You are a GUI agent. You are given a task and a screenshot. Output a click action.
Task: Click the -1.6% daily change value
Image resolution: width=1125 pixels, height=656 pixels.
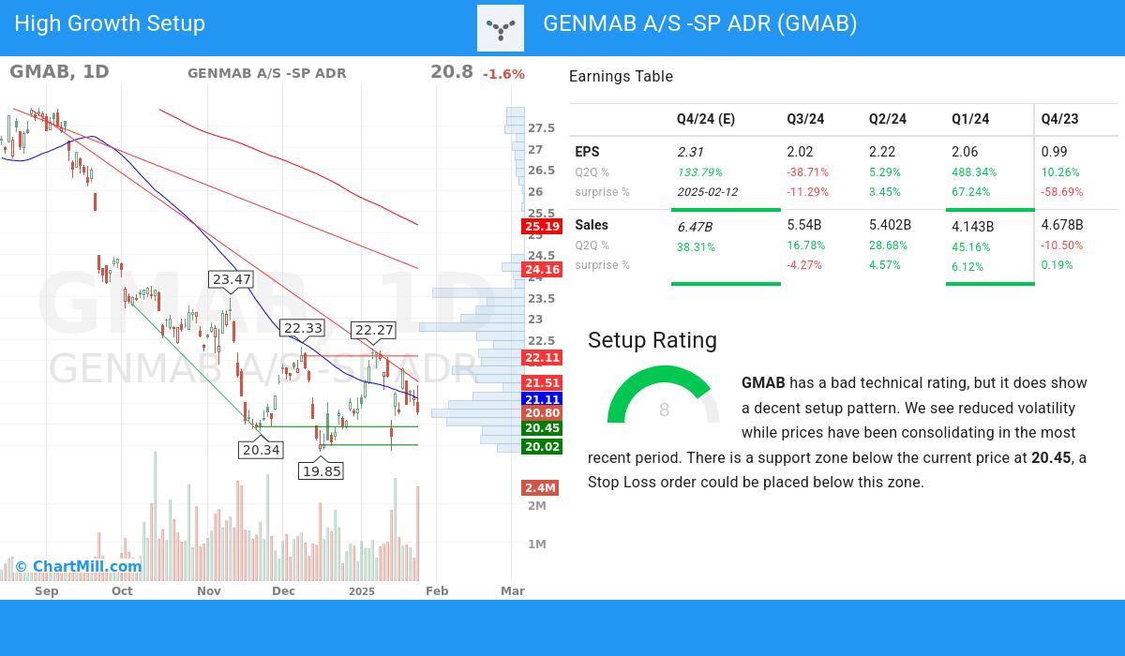(x=503, y=74)
